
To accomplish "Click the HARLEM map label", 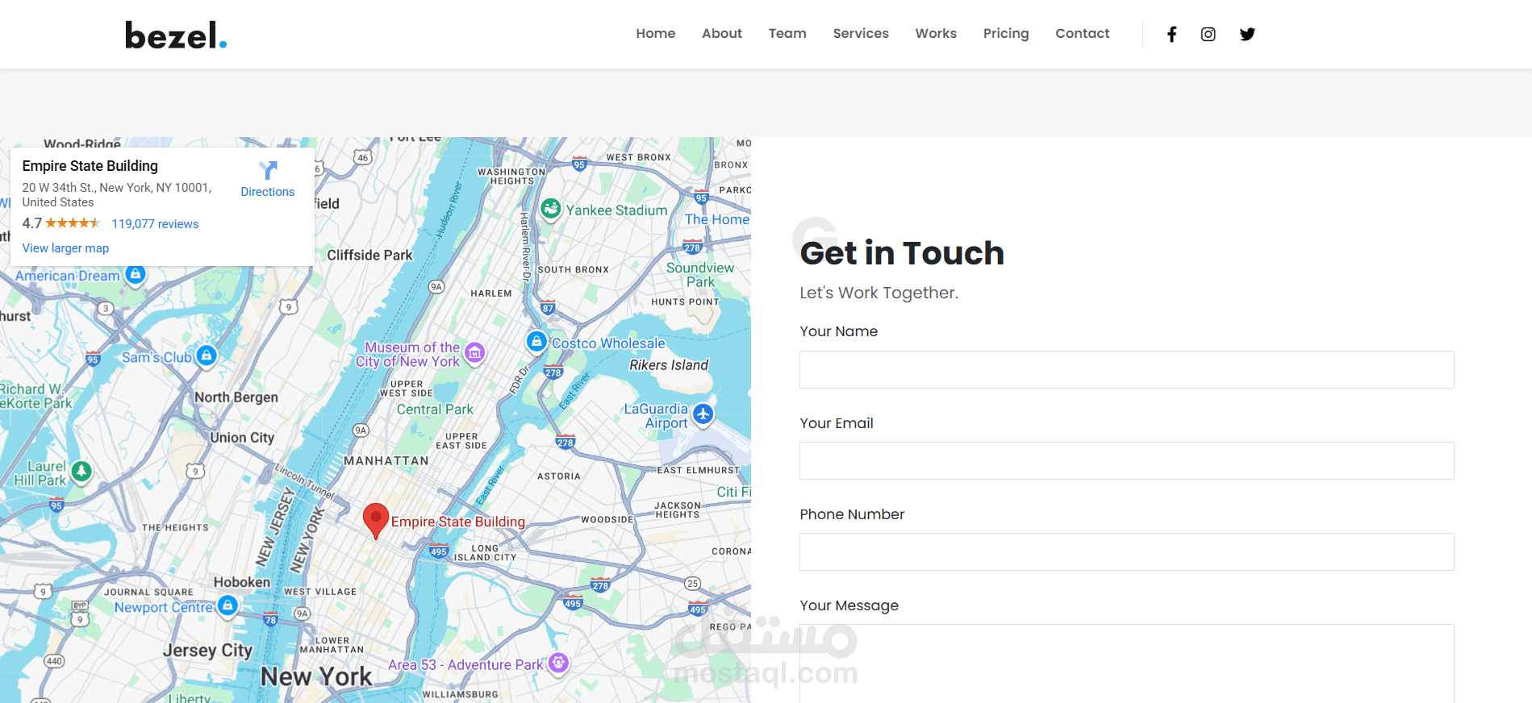I will (x=491, y=293).
